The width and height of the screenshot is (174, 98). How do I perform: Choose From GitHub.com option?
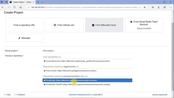(64, 25)
